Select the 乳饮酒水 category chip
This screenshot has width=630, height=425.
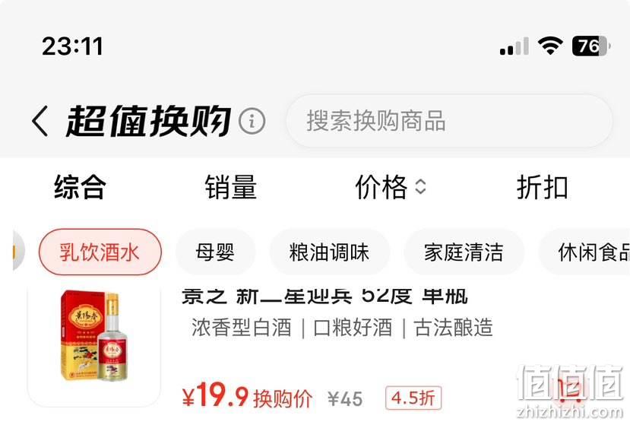point(100,252)
